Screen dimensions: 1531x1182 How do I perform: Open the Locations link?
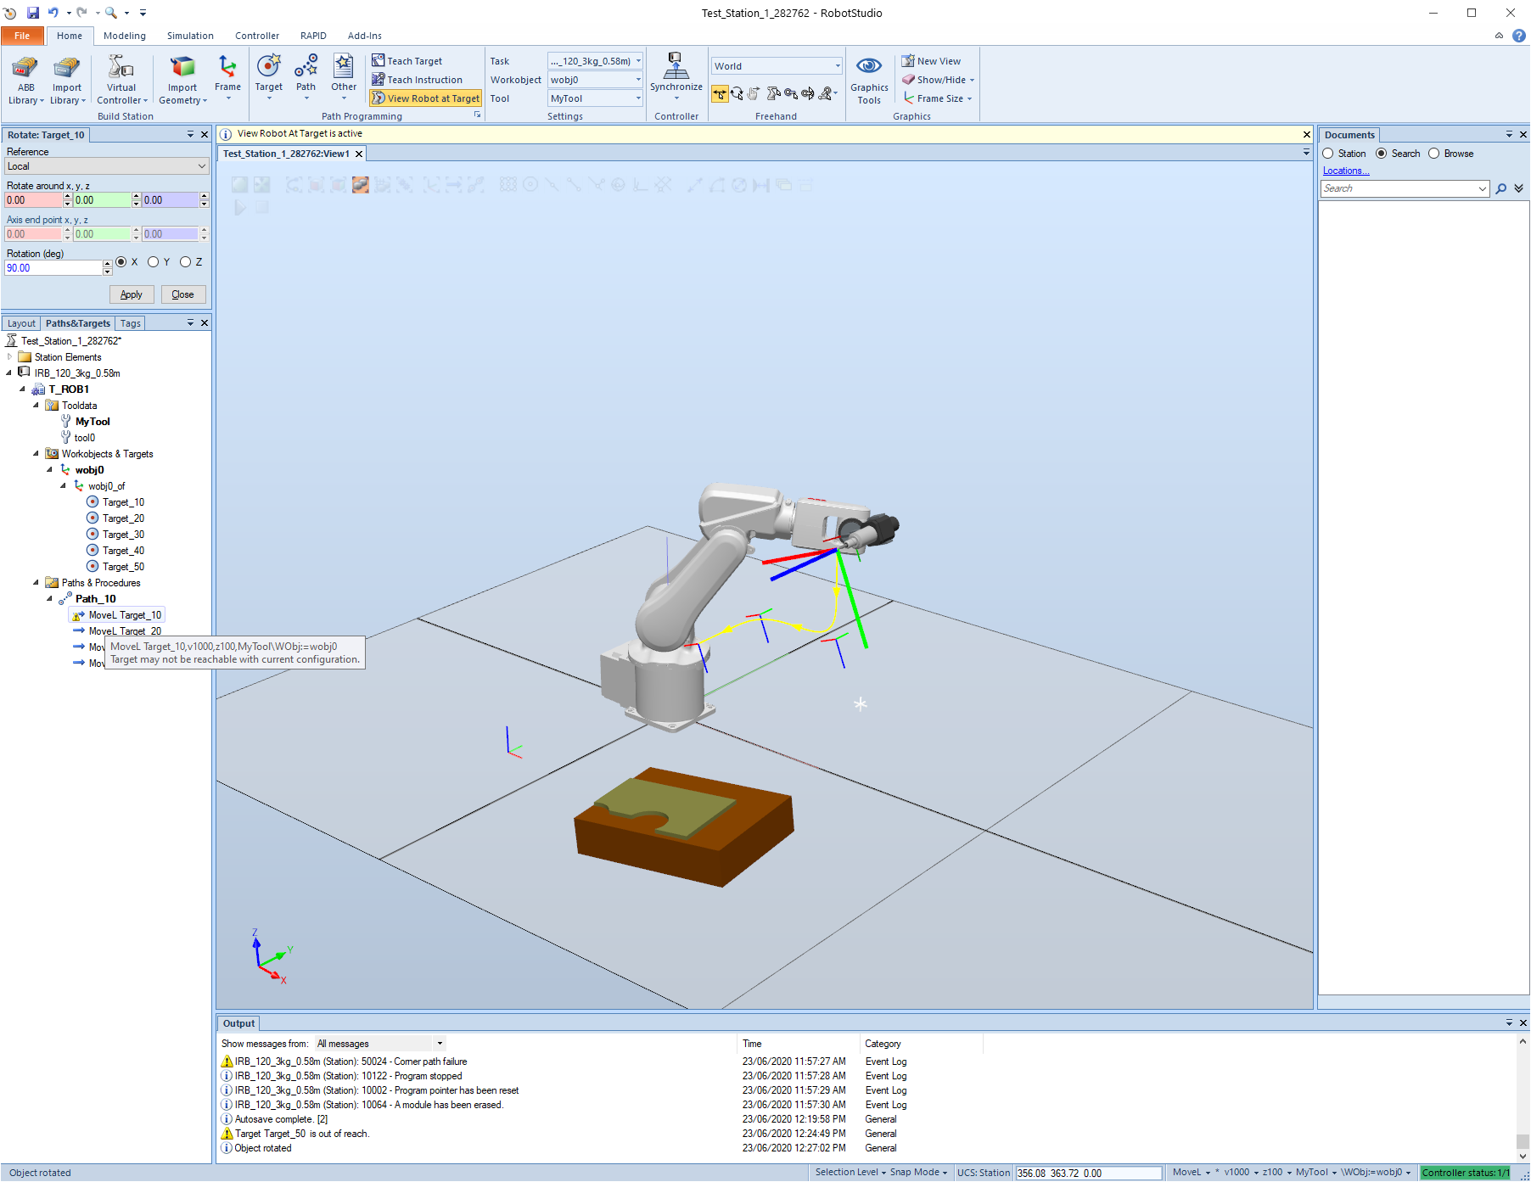click(1346, 171)
